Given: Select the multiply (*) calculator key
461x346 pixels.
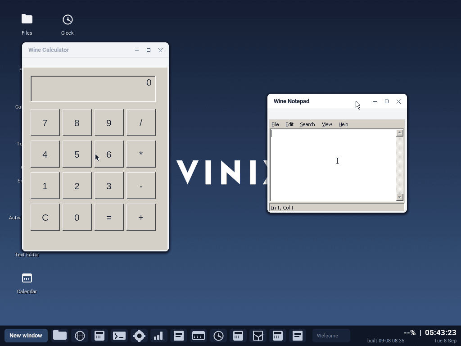Looking at the screenshot, I should [141, 154].
